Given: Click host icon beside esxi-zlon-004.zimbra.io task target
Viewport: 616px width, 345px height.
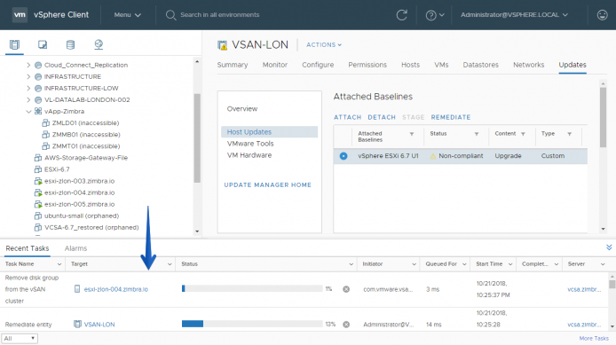Looking at the screenshot, I should [77, 289].
